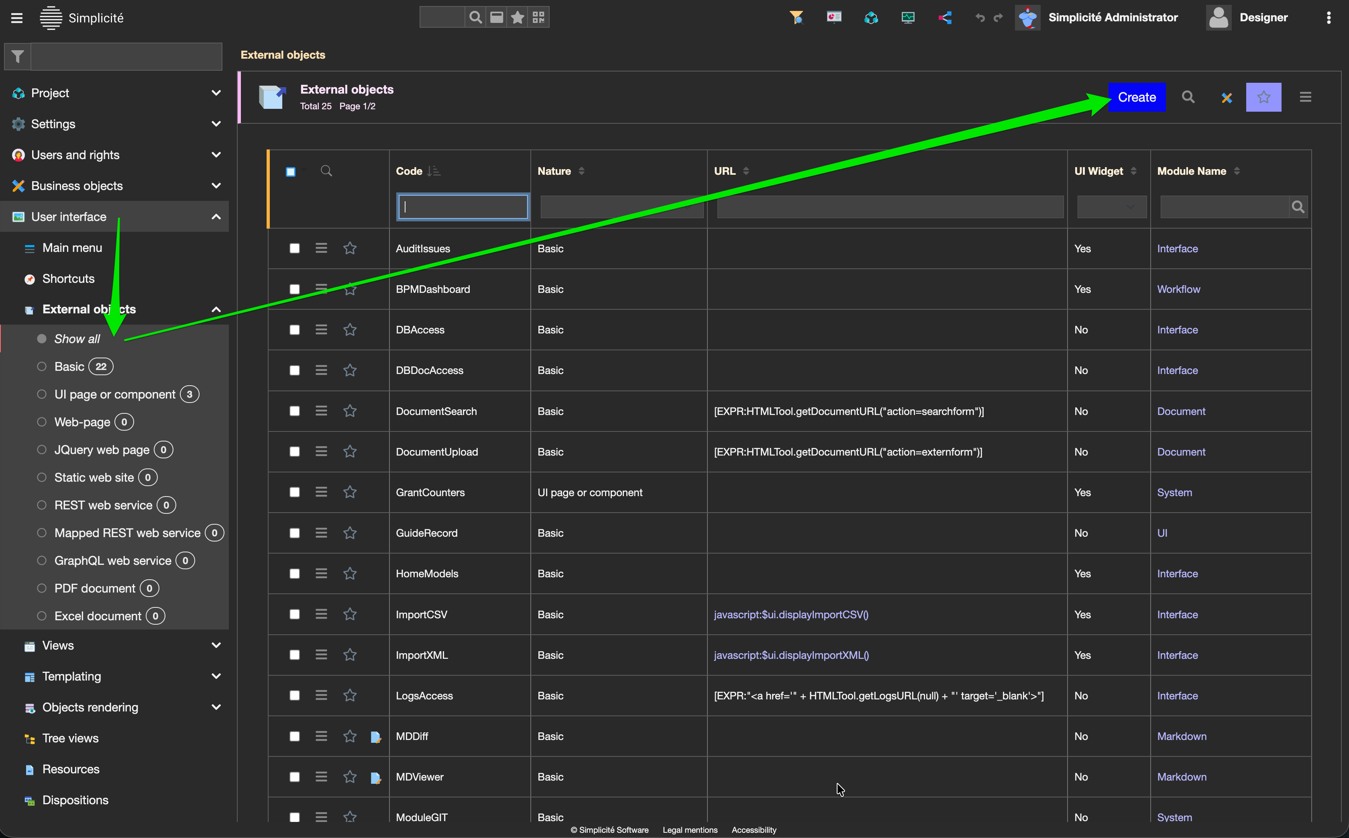Click the QR code icon in search bar
This screenshot has height=838, width=1349.
pyautogui.click(x=538, y=18)
